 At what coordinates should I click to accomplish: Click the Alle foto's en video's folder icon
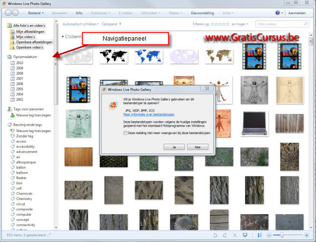click(9, 25)
